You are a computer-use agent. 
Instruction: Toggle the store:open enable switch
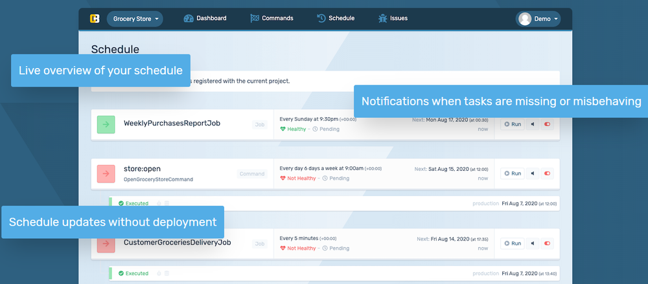548,173
